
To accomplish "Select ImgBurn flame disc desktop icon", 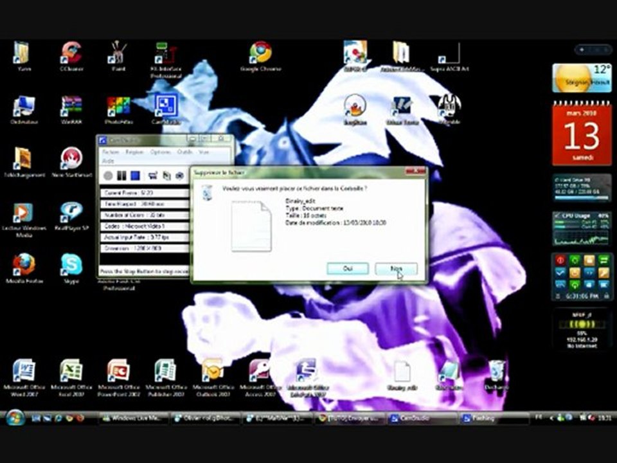I will (355, 109).
